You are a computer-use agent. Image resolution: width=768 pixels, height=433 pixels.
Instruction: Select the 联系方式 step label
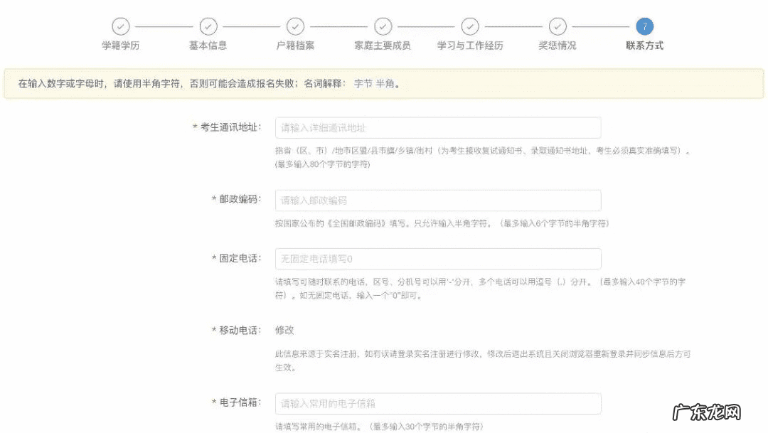pos(645,44)
